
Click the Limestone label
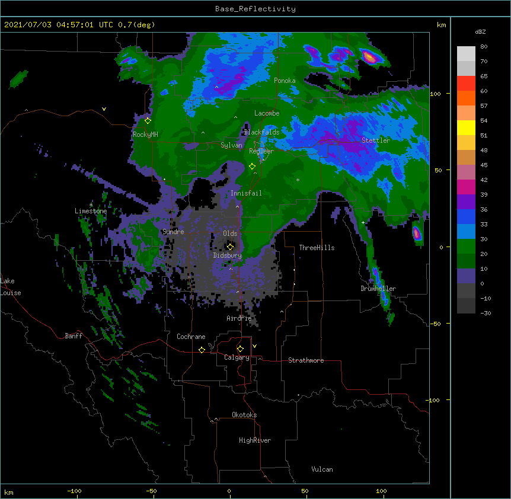point(91,211)
